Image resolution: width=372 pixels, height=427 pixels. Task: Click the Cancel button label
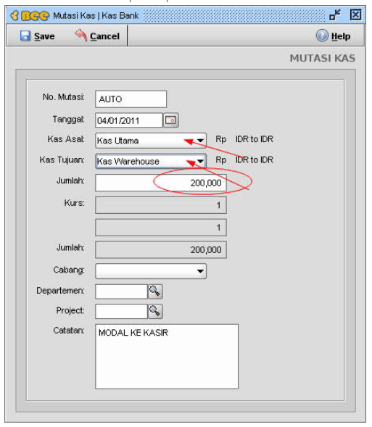tap(105, 36)
